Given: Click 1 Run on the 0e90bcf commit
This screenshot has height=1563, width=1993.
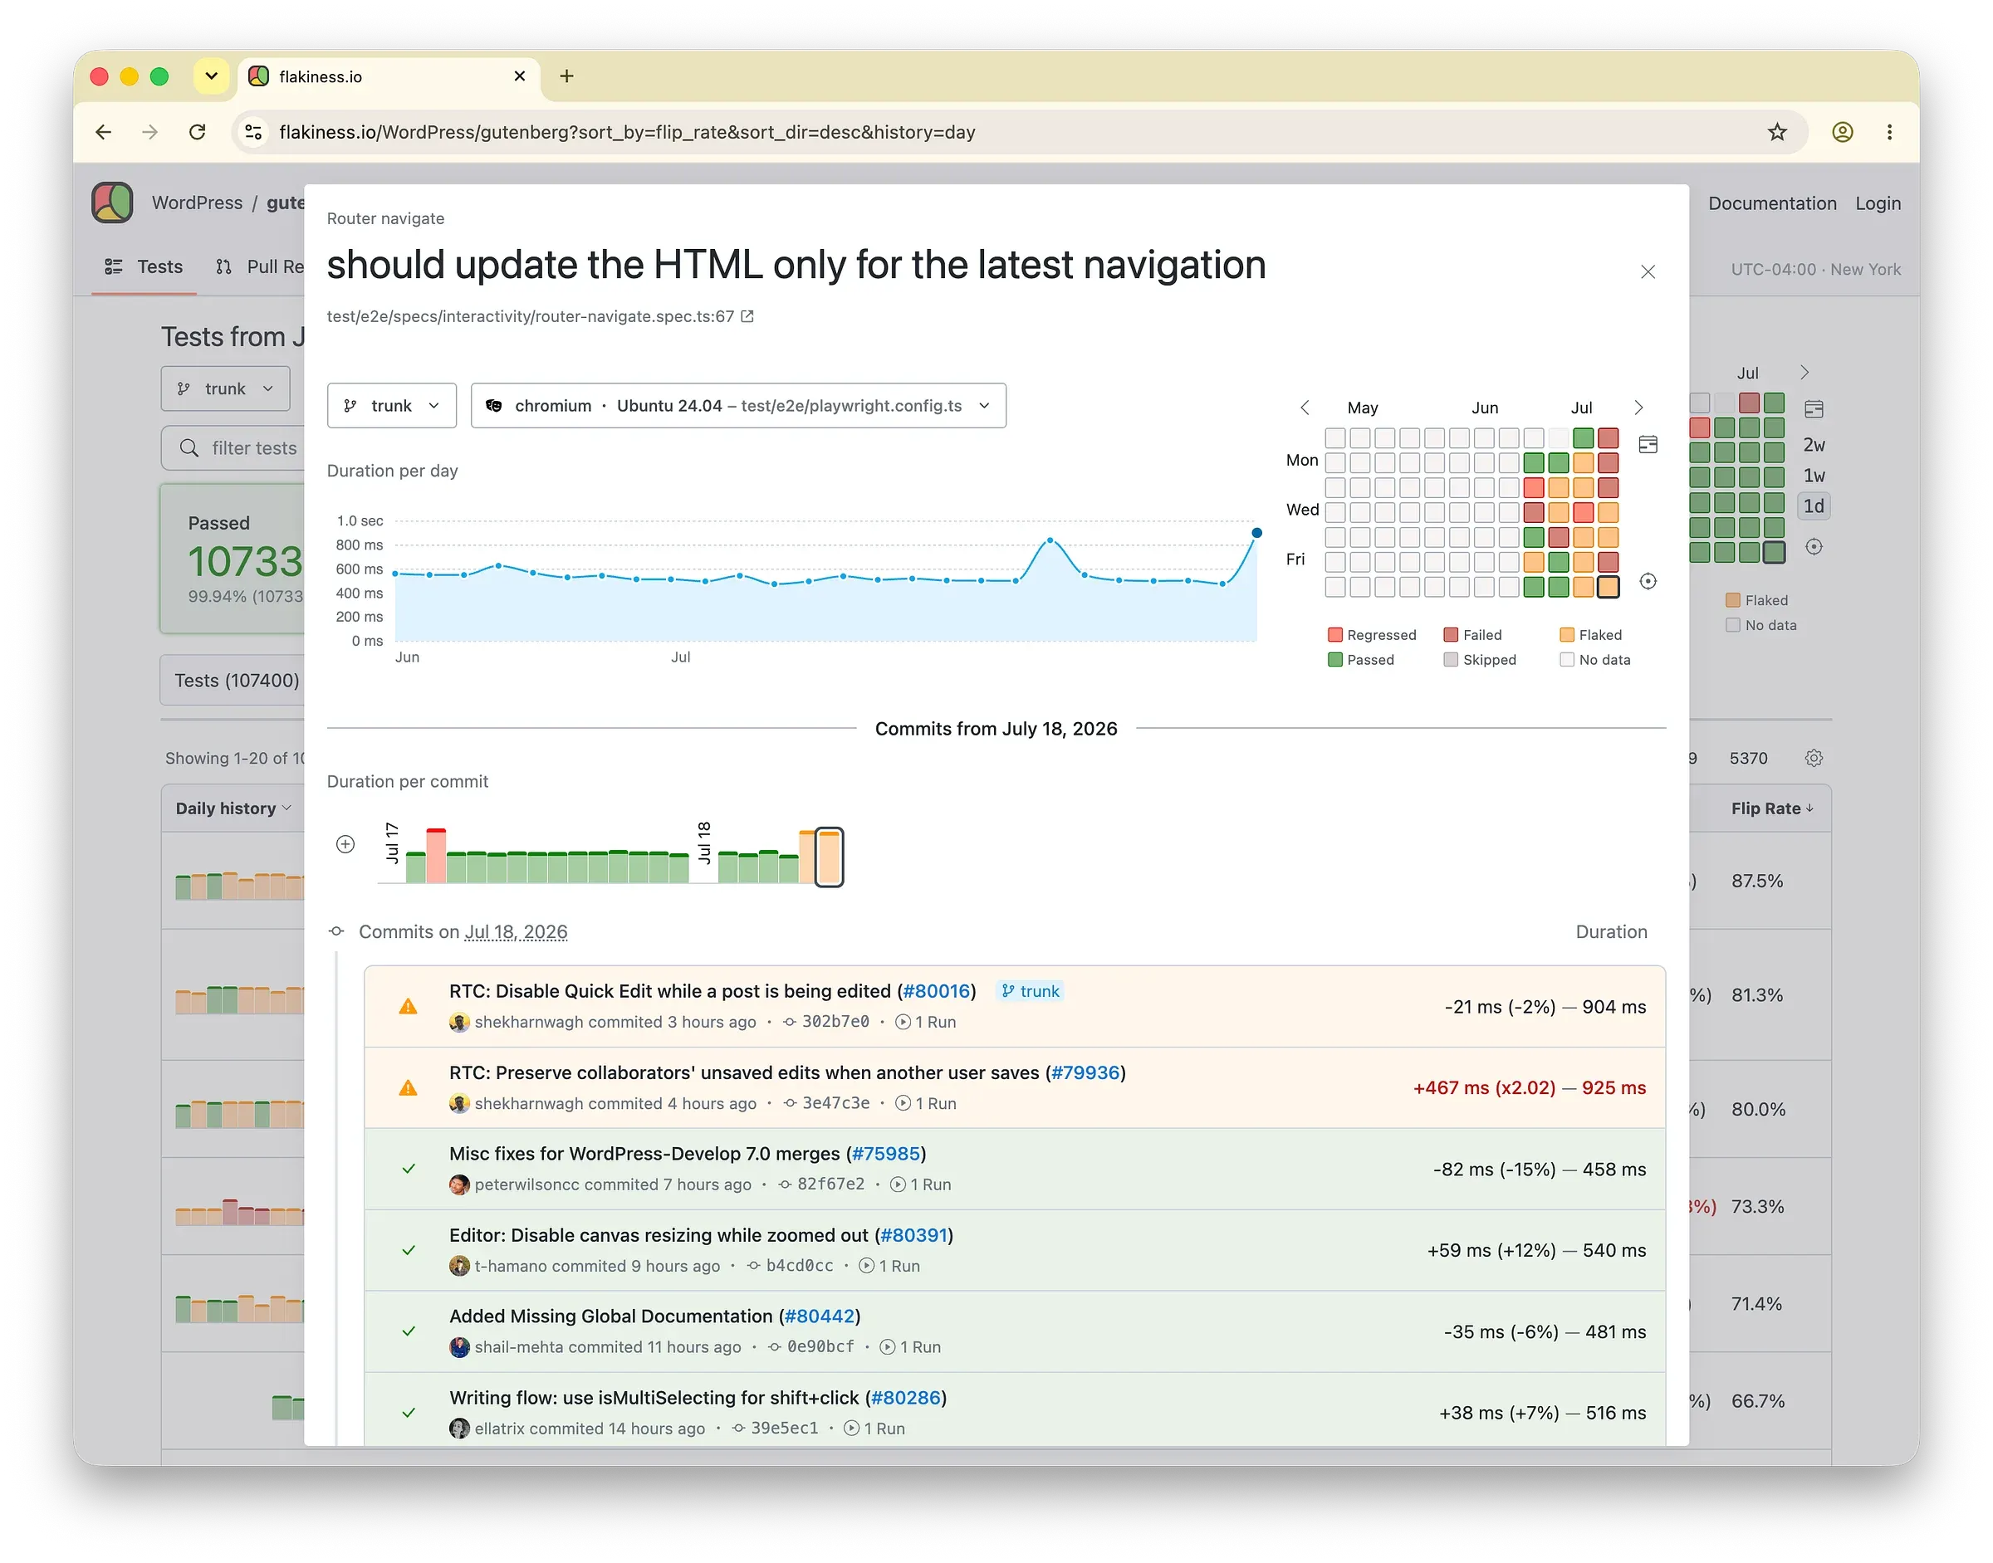Looking at the screenshot, I should click(910, 1347).
